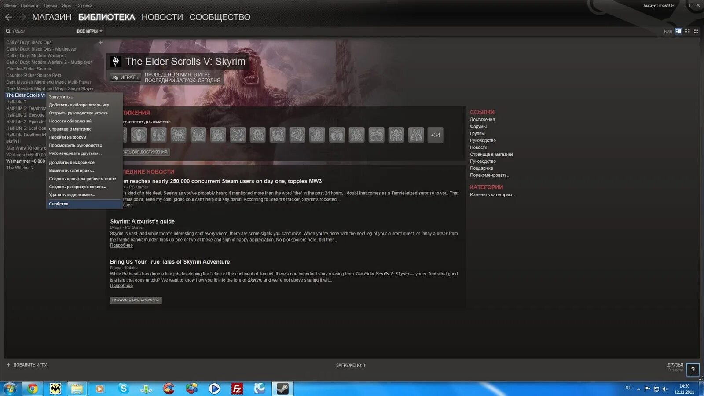Open "Форумы" in the links sidebar
Viewport: 704px width, 396px height.
478,127
